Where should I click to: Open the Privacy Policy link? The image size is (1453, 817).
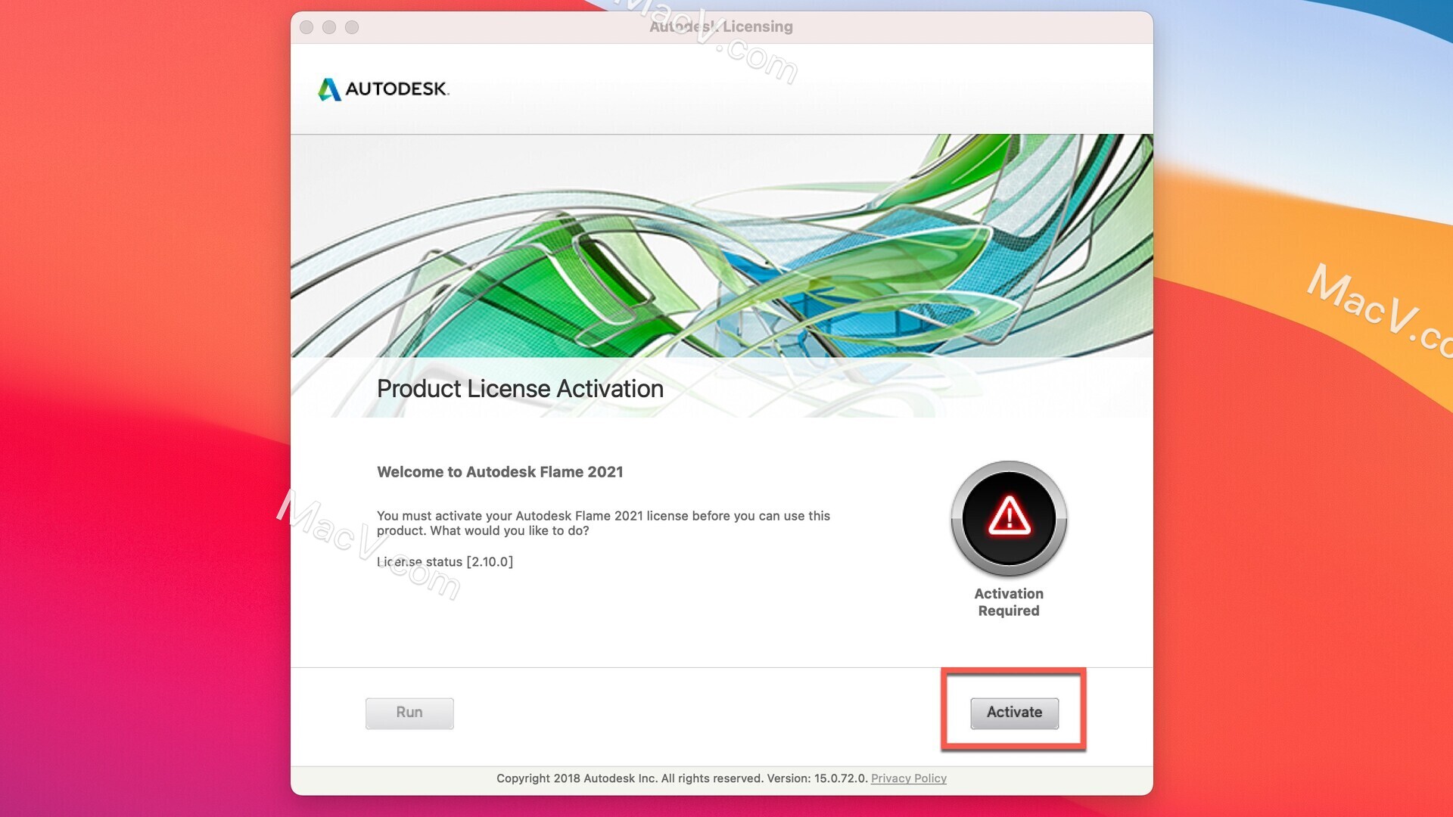(x=908, y=778)
